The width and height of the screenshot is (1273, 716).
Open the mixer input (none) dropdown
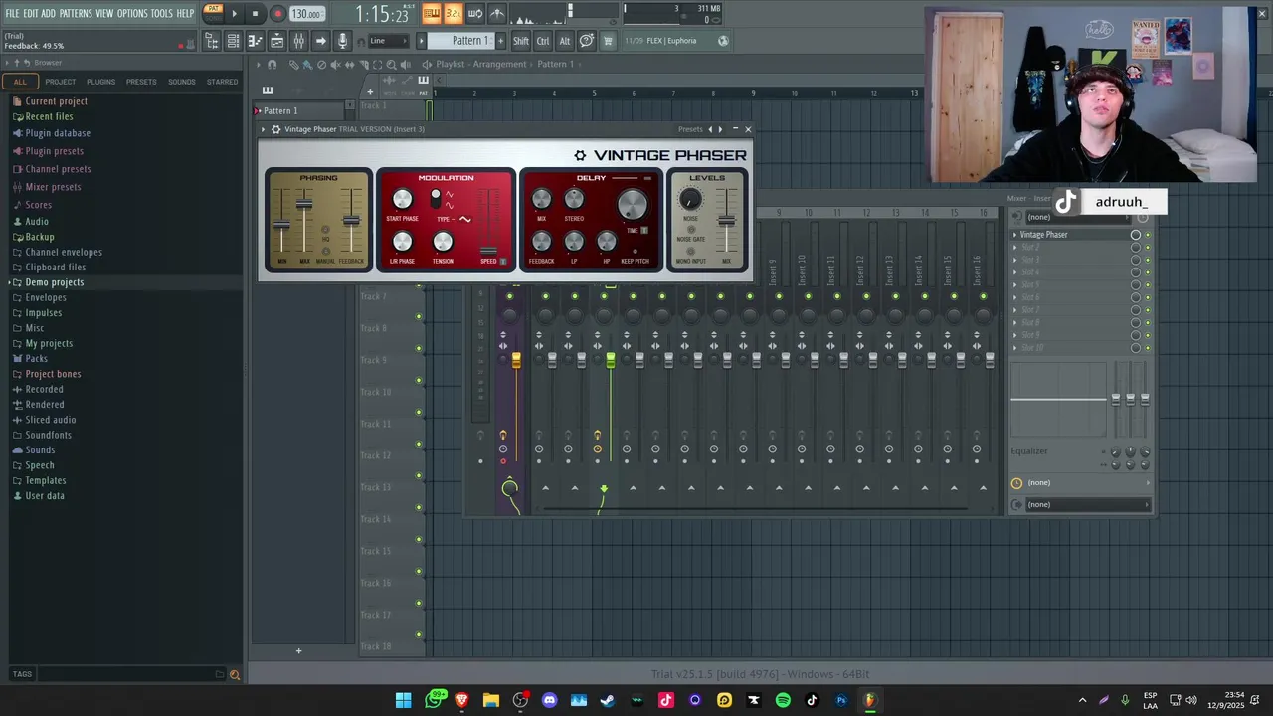click(x=1080, y=217)
